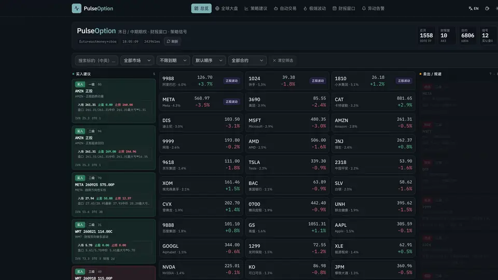Screen dimensions: 498x280
Task: Select the AAPL Apple stock tile
Action: tap(374, 228)
